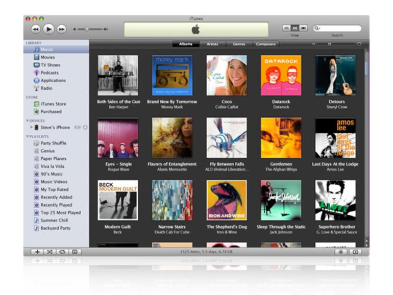
Task: Click Sleep Through the Static title
Action: [x=281, y=227]
